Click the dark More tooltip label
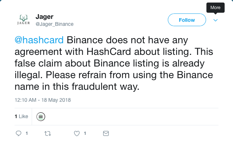 point(216,8)
